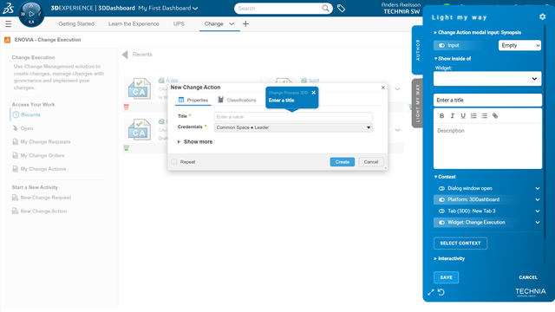Image resolution: width=555 pixels, height=312 pixels.
Task: Apply underline formatting in description editor
Action: (462, 115)
